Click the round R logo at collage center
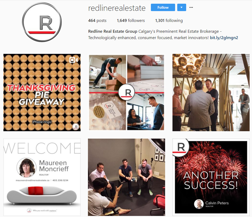The image size is (252, 217). click(x=126, y=92)
